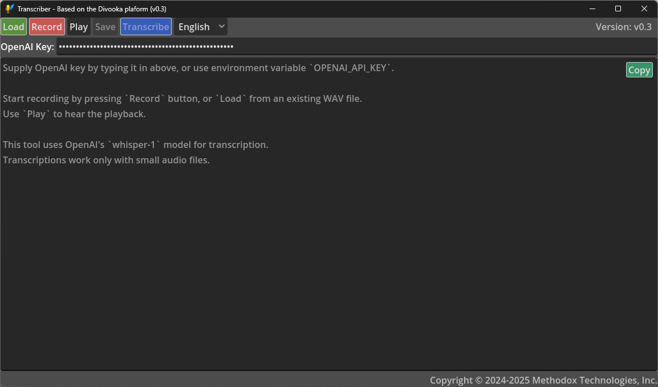Click the line 'Use `Play` to hear the playback.'
This screenshot has width=658, height=387.
[74, 114]
